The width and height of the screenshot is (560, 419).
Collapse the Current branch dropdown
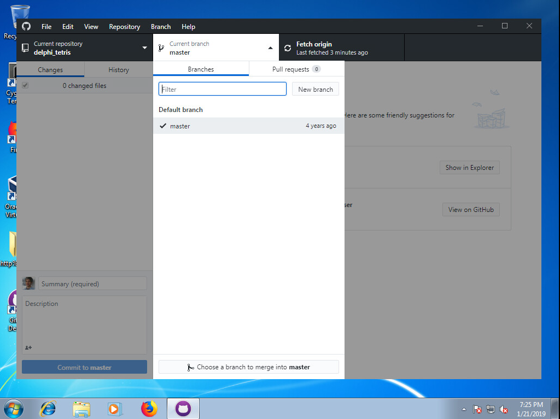pyautogui.click(x=270, y=48)
